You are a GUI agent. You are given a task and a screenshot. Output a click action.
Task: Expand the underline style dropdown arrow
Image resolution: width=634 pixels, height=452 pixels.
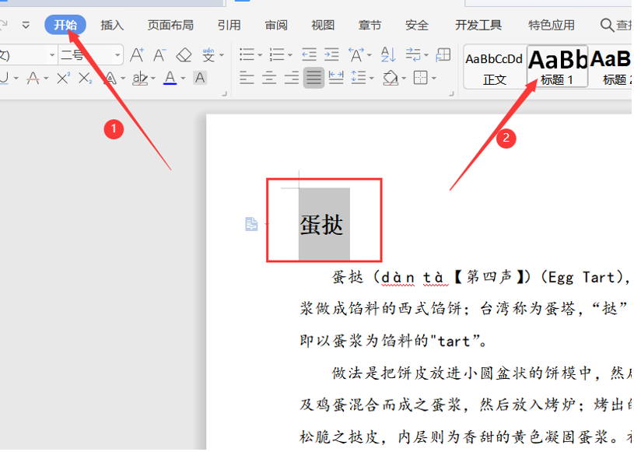(x=16, y=78)
